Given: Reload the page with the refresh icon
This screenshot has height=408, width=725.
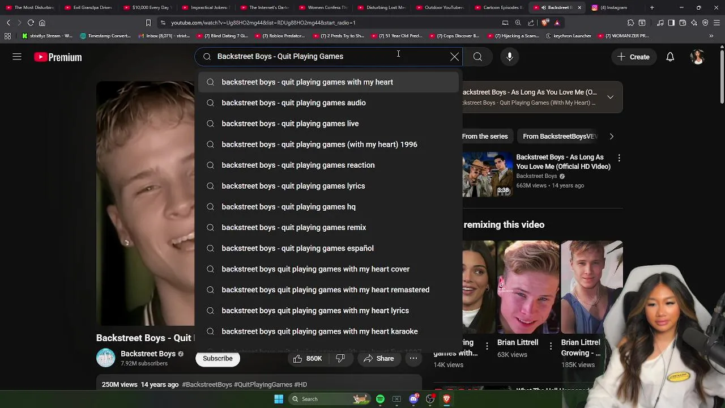Looking at the screenshot, I should 31,23.
